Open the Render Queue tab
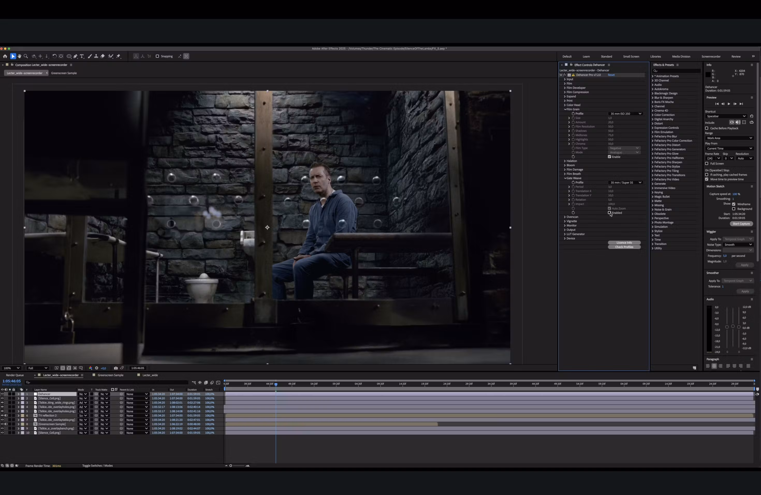Screen dimensions: 761x495 (15, 375)
